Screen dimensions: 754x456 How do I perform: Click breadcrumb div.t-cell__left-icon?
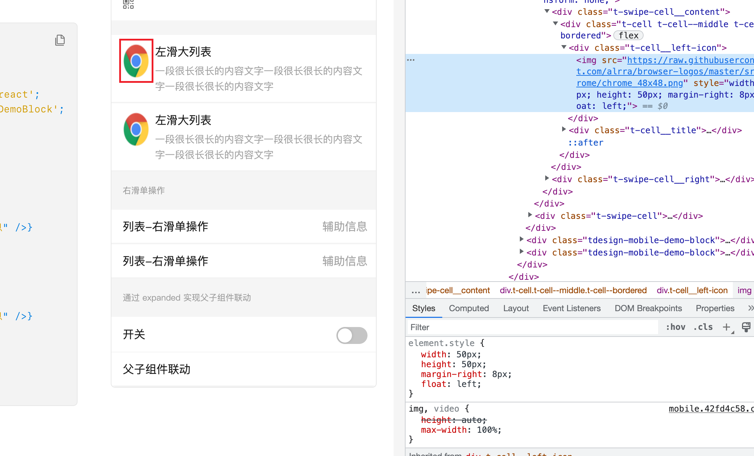point(692,290)
